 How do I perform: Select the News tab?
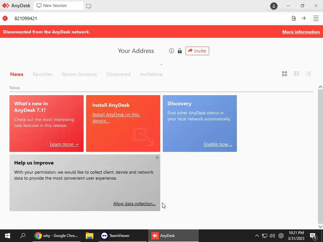coord(17,74)
